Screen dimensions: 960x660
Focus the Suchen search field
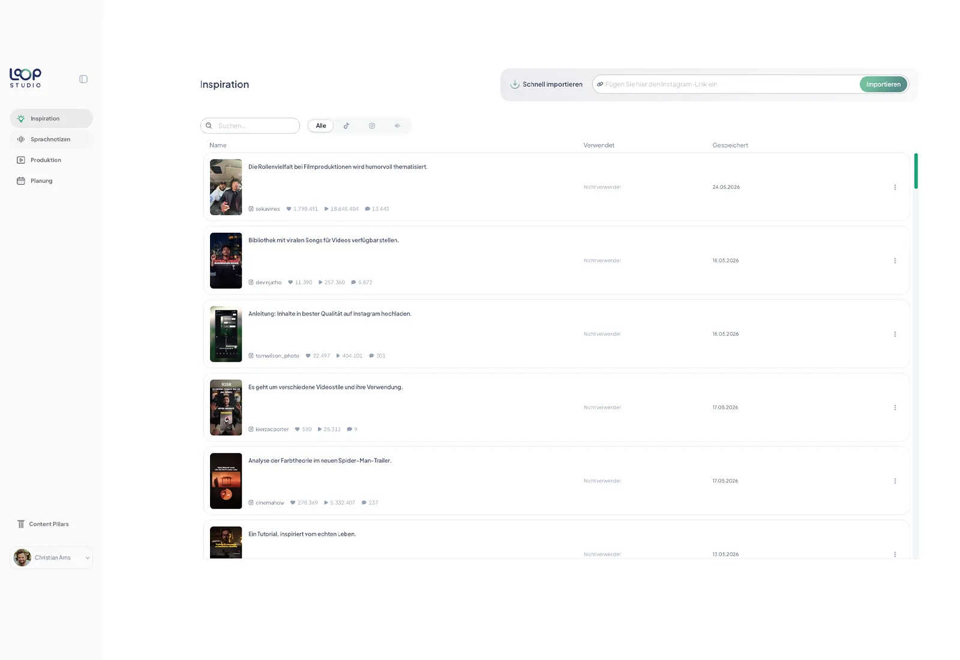[250, 126]
